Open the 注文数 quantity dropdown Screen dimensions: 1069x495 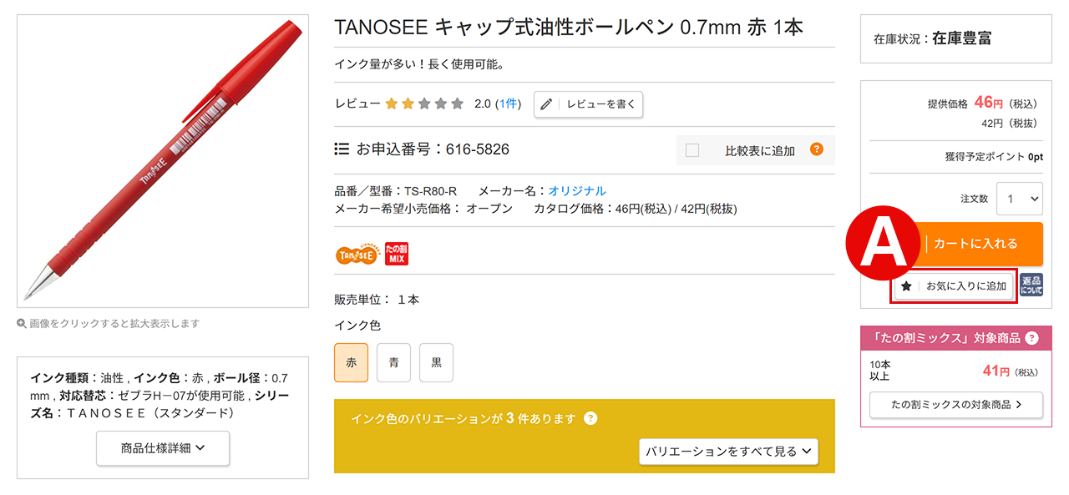pos(1019,199)
